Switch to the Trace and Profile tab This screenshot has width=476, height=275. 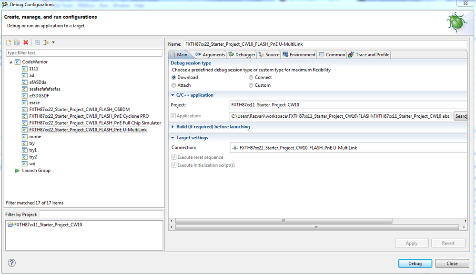tap(369, 55)
